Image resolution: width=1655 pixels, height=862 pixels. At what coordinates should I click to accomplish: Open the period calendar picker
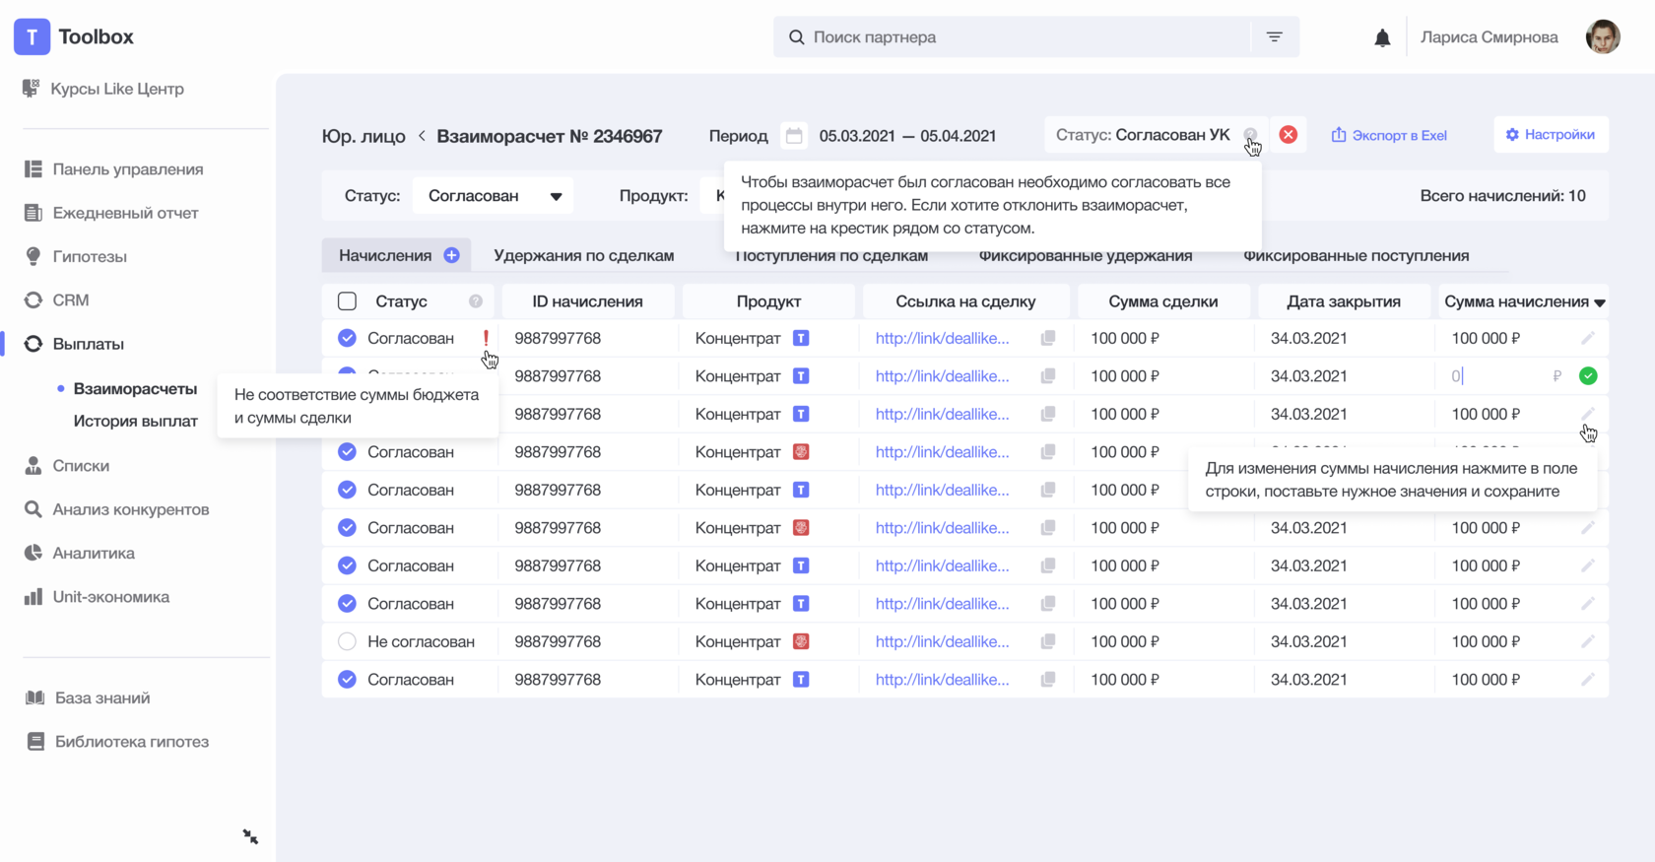[794, 136]
